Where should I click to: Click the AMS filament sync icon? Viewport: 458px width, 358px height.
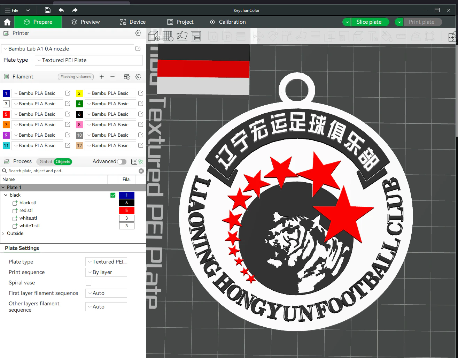[x=127, y=77]
